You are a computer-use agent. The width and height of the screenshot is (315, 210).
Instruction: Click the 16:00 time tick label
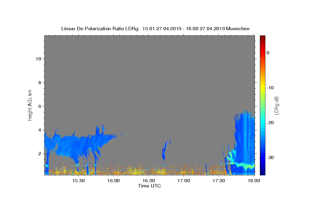113,181
